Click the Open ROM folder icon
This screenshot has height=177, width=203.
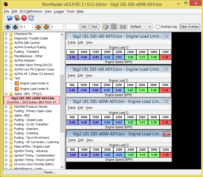click(10, 18)
